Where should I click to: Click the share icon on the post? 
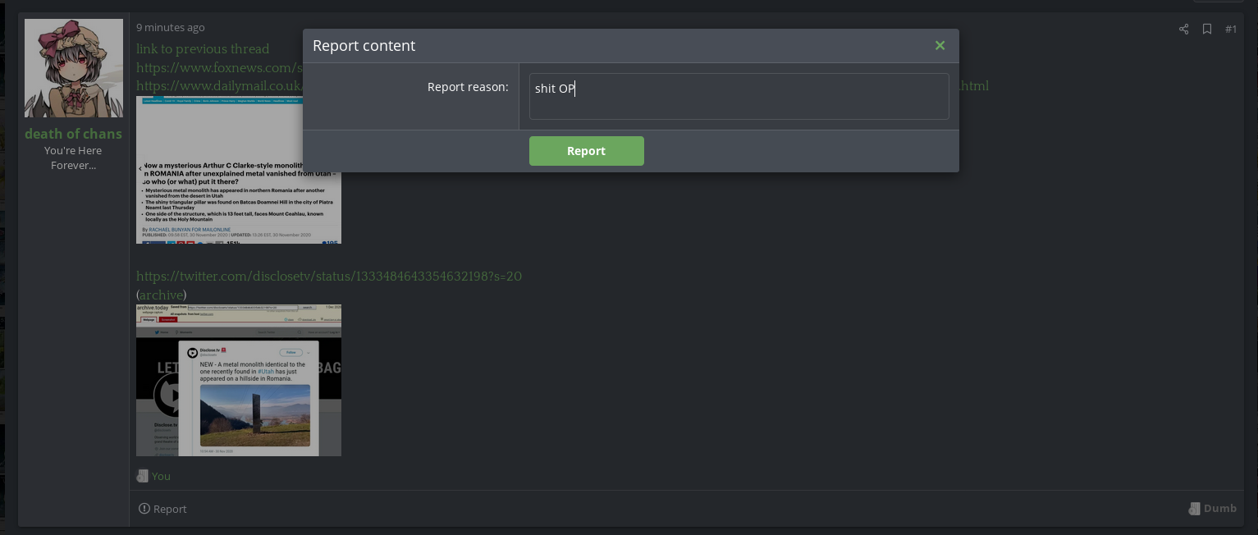coord(1183,29)
